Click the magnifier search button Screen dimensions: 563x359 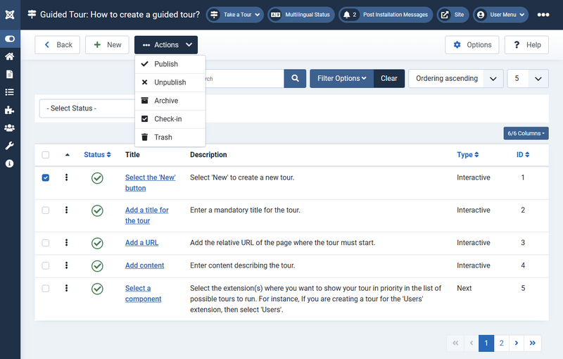pyautogui.click(x=295, y=78)
